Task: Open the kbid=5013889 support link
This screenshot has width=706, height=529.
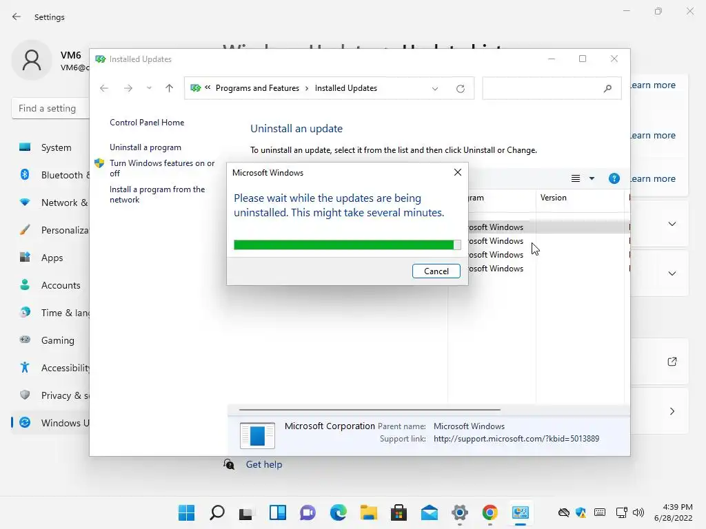Action: (516, 439)
